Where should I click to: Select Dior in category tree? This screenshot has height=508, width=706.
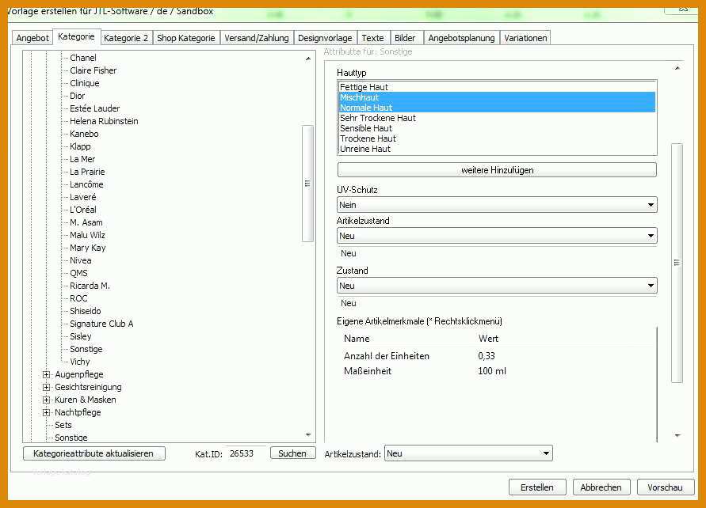77,95
